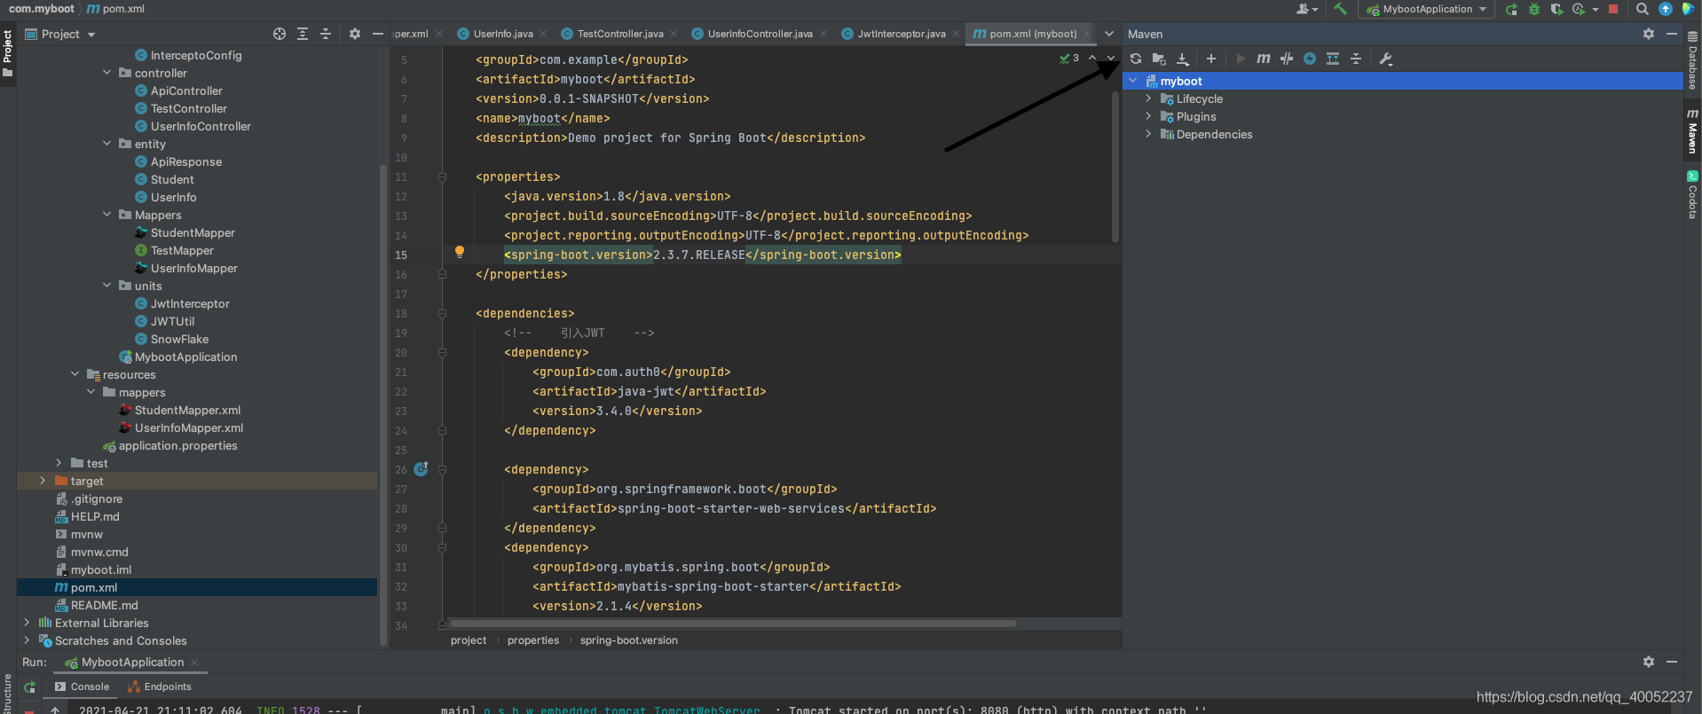Run MybootApplication with coverage

1556,9
